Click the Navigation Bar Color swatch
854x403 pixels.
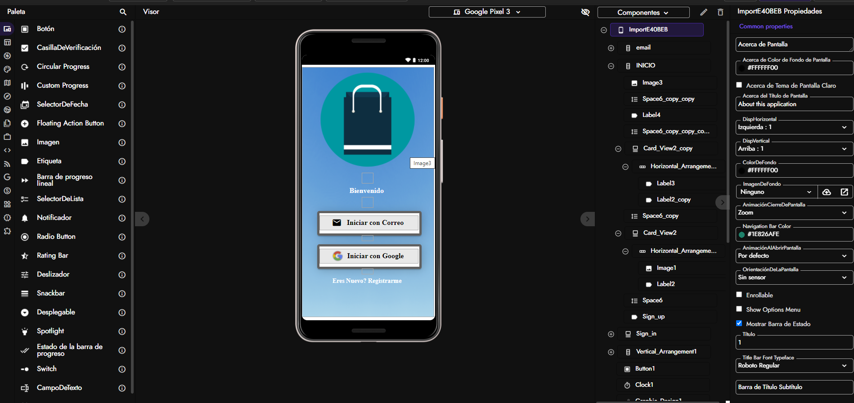click(742, 234)
